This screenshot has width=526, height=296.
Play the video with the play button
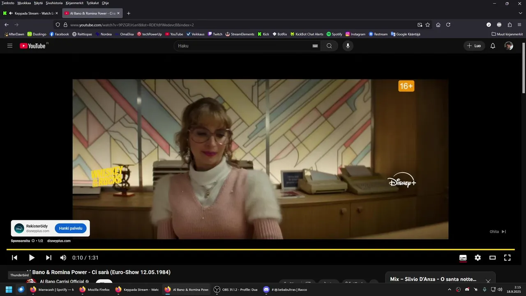coord(32,258)
